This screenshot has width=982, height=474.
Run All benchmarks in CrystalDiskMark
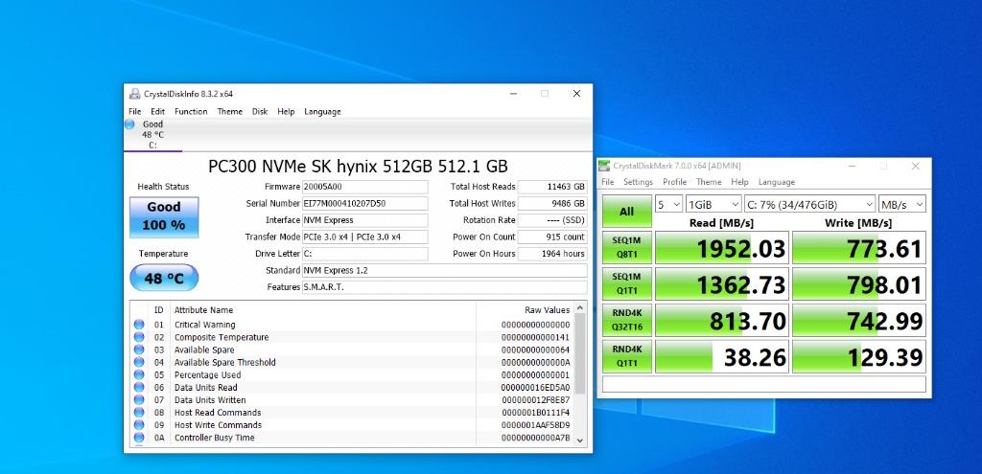pos(627,212)
